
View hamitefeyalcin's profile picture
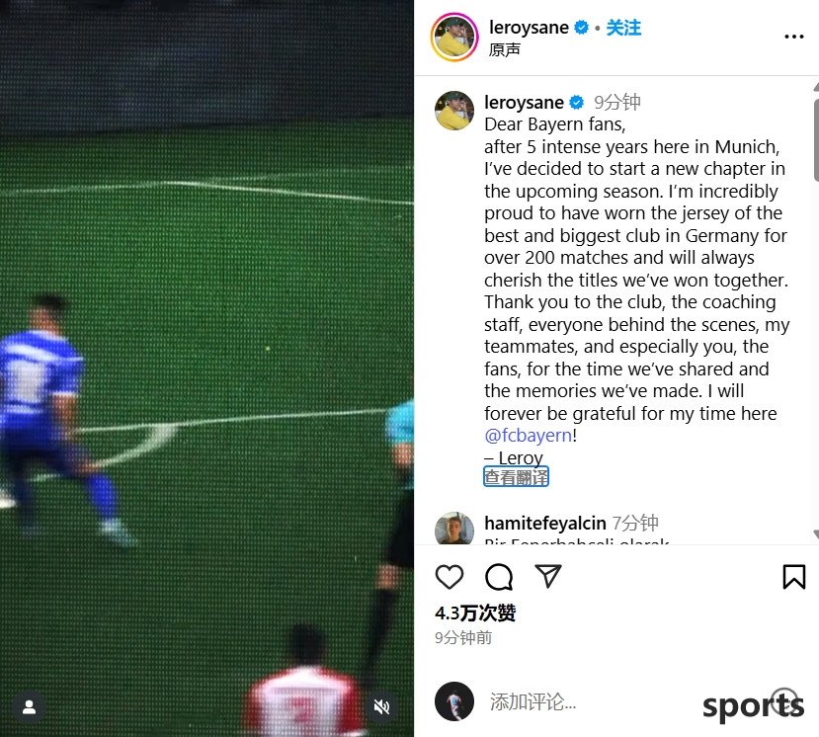click(x=454, y=529)
